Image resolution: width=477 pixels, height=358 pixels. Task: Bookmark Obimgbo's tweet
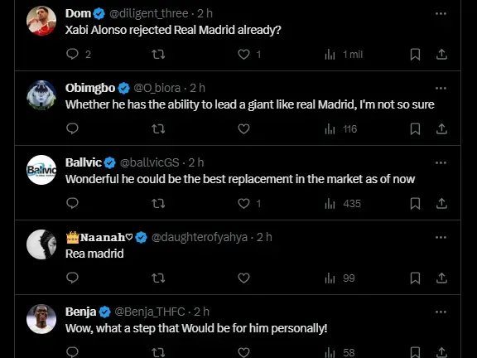(415, 128)
